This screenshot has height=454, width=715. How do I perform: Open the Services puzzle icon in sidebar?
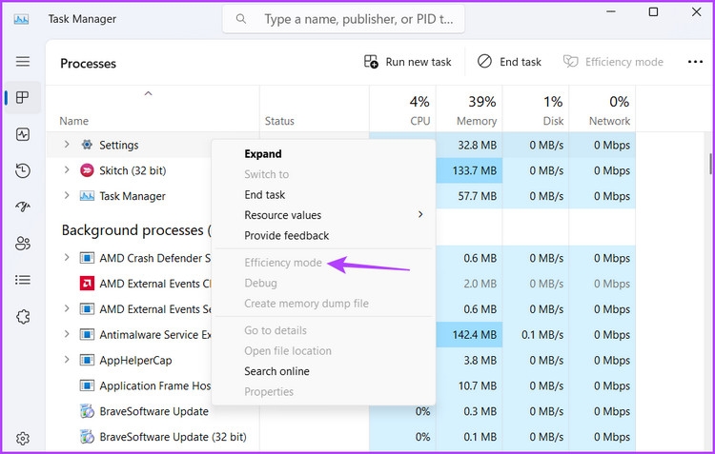(23, 317)
